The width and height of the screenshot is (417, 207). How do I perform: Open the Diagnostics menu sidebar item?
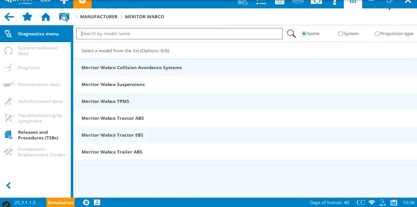pos(35,34)
